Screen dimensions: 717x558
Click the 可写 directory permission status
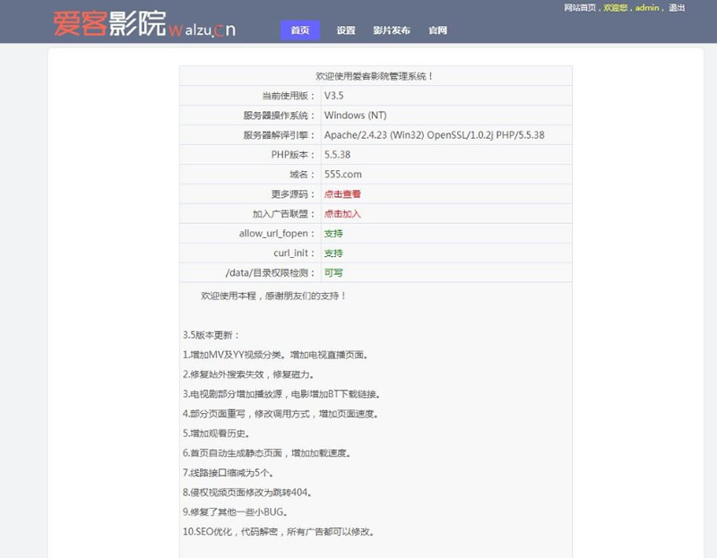333,273
